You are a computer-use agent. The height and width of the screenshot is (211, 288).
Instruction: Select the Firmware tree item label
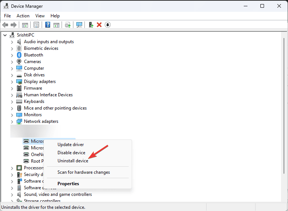(33, 88)
